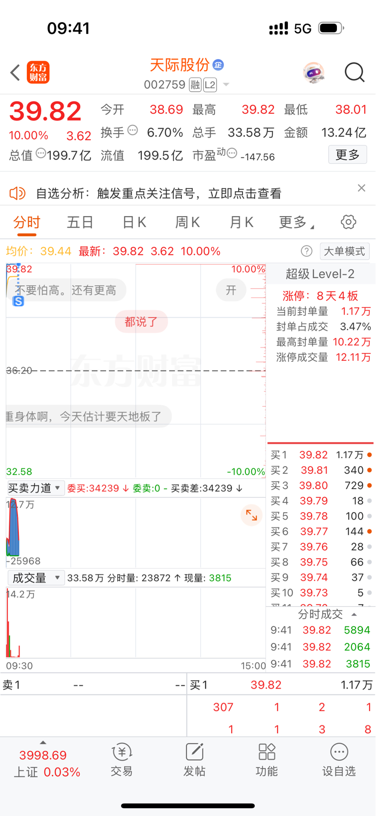Tap comment 不要怕高。还有更高
This screenshot has height=816, width=376.
click(x=66, y=290)
